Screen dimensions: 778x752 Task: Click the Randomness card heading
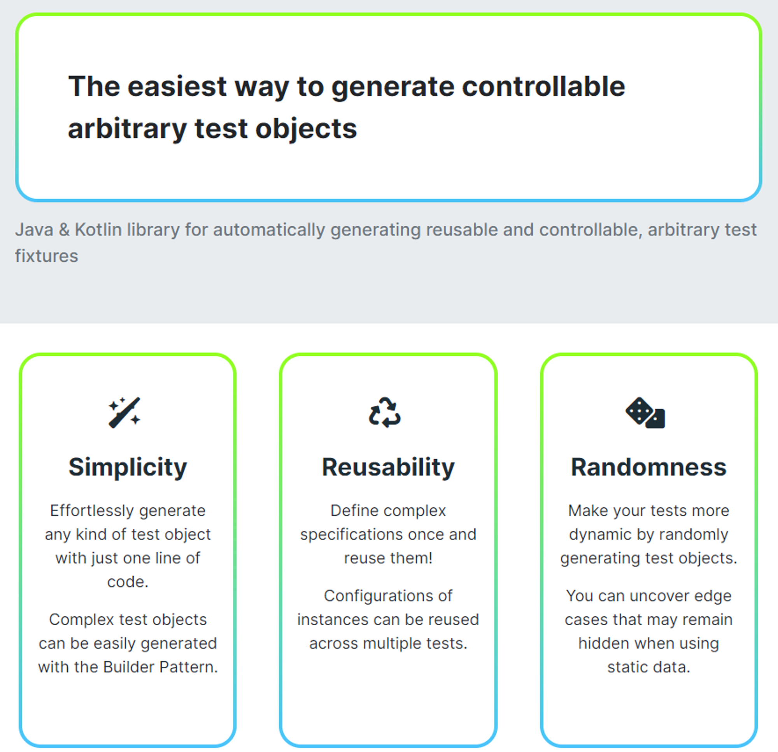click(648, 467)
